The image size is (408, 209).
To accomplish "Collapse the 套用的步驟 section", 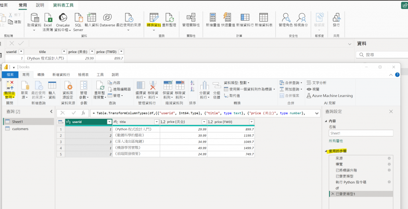I will pos(326,151).
